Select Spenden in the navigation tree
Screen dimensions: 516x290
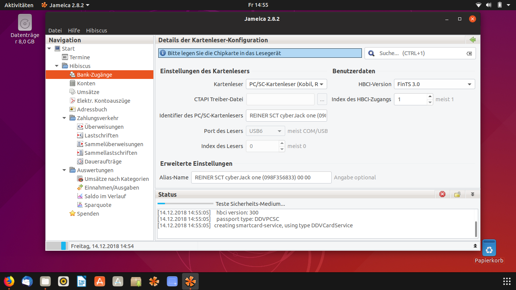[x=88, y=213]
